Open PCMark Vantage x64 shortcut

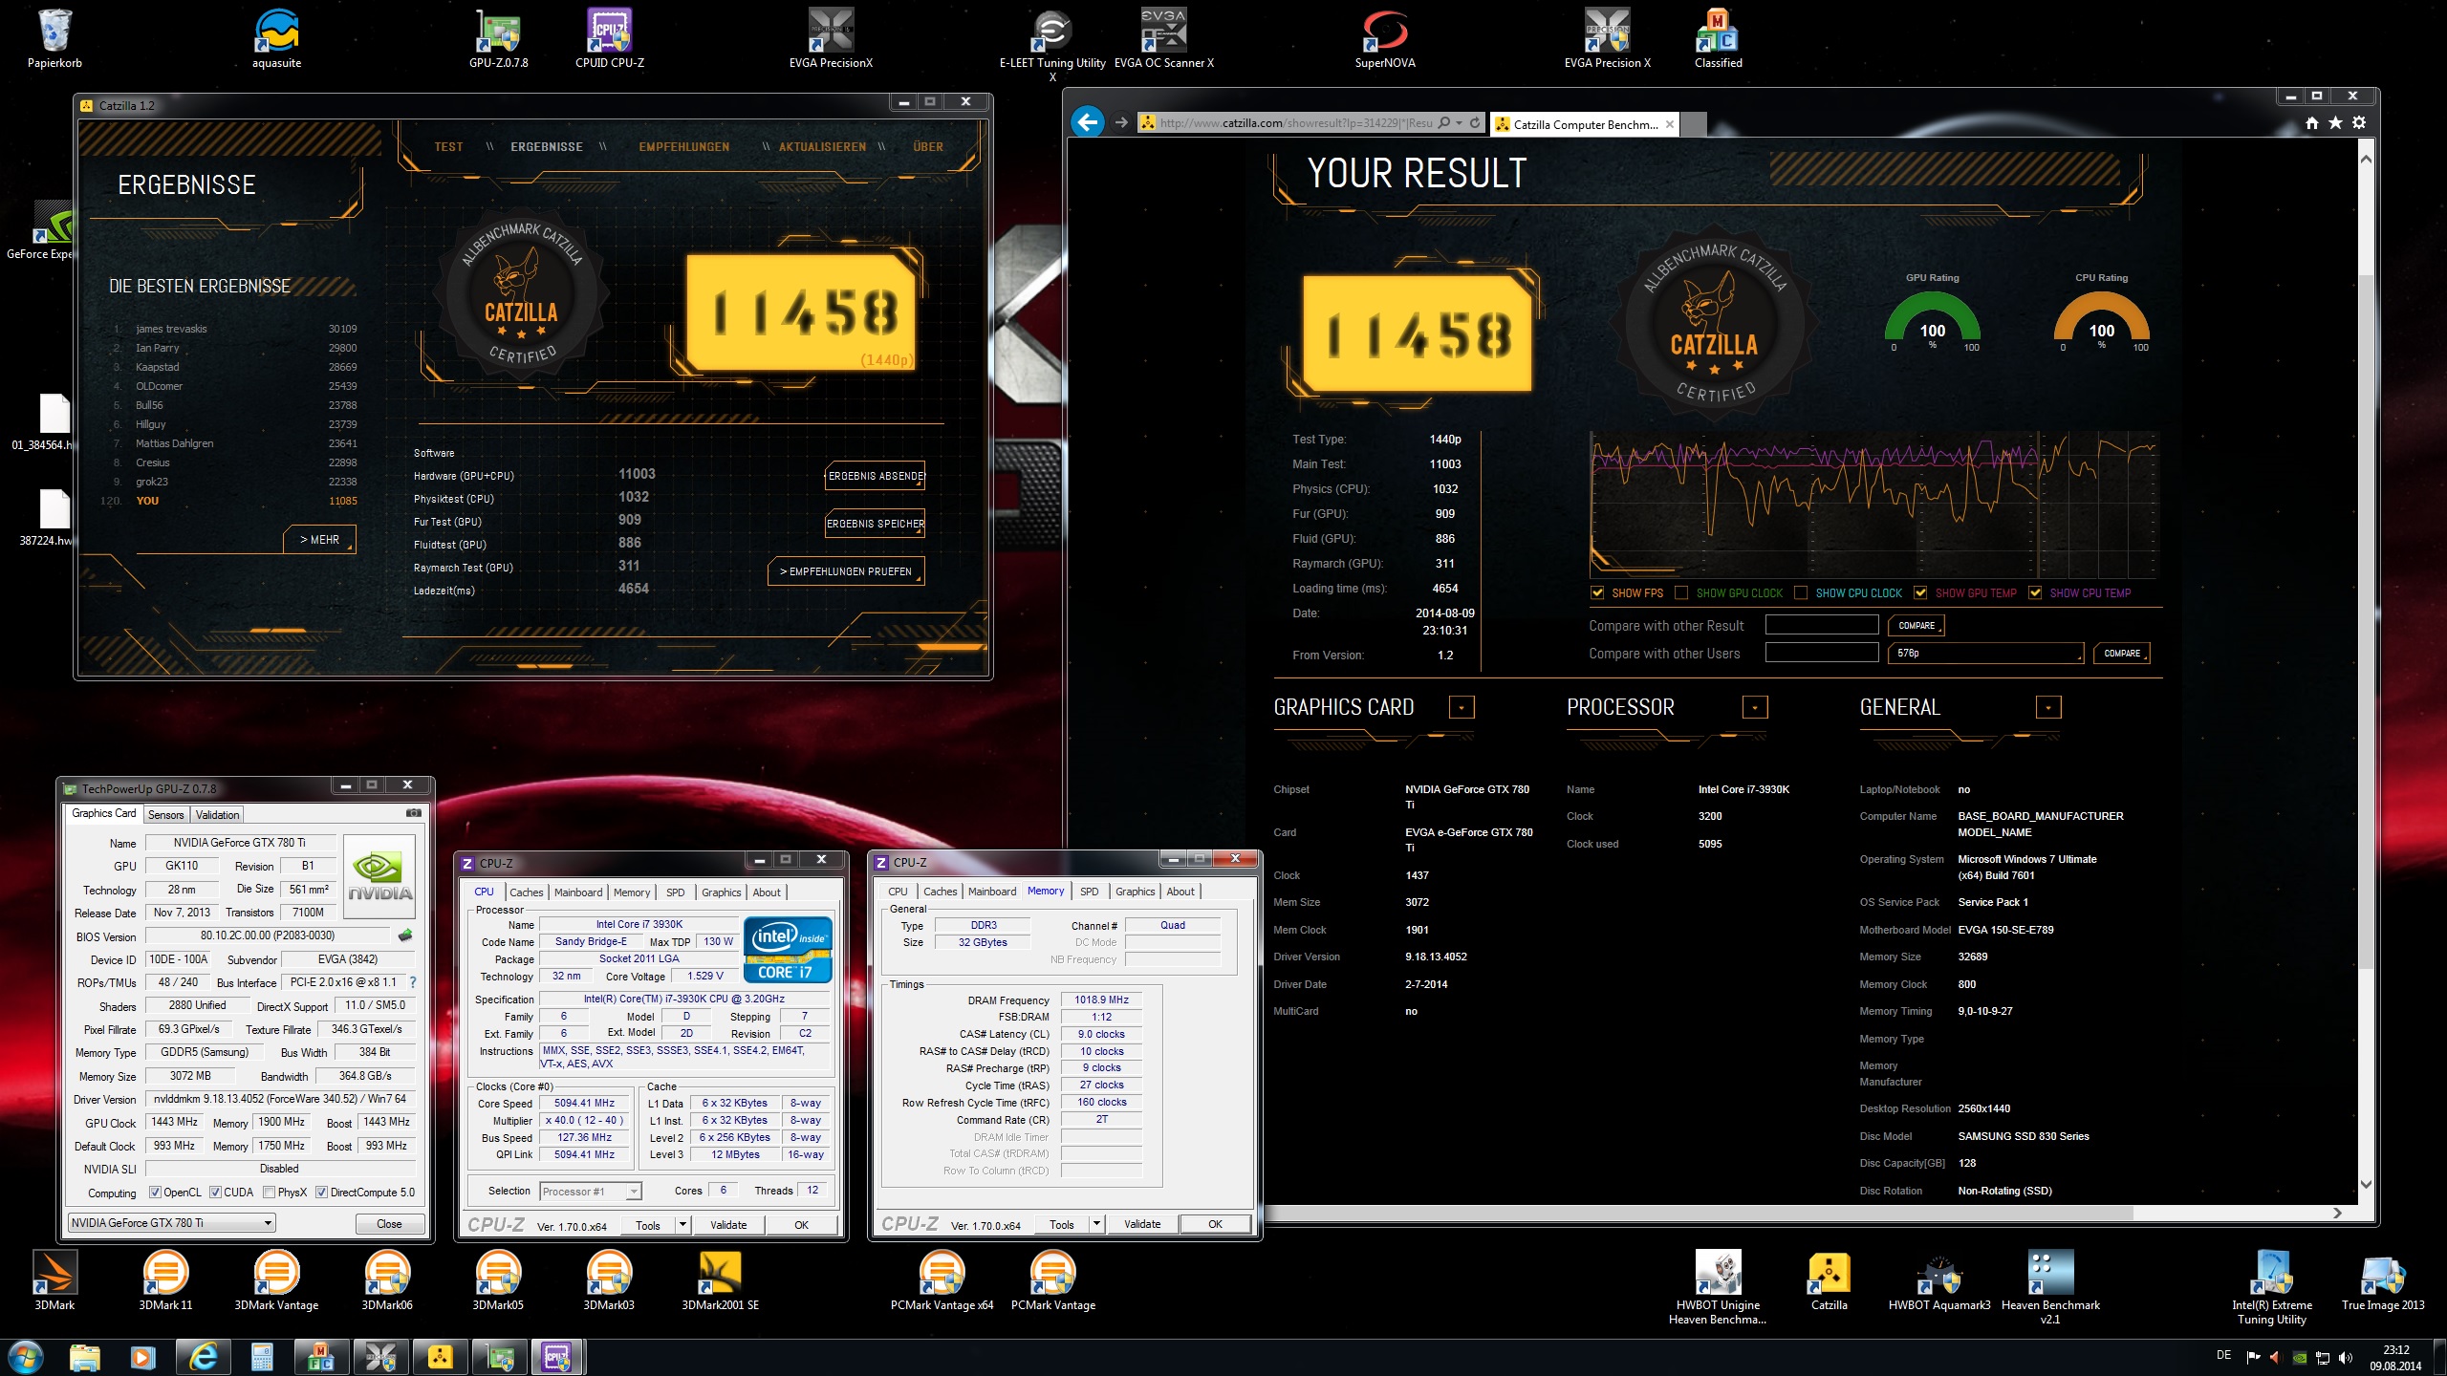[x=942, y=1281]
